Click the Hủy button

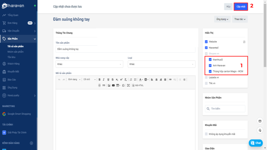click(x=228, y=7)
